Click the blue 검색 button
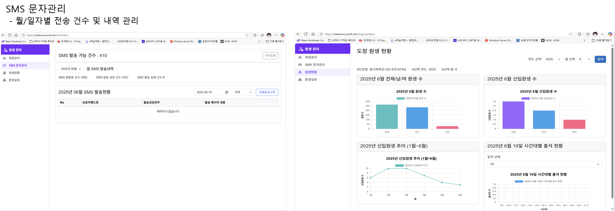 point(600,59)
